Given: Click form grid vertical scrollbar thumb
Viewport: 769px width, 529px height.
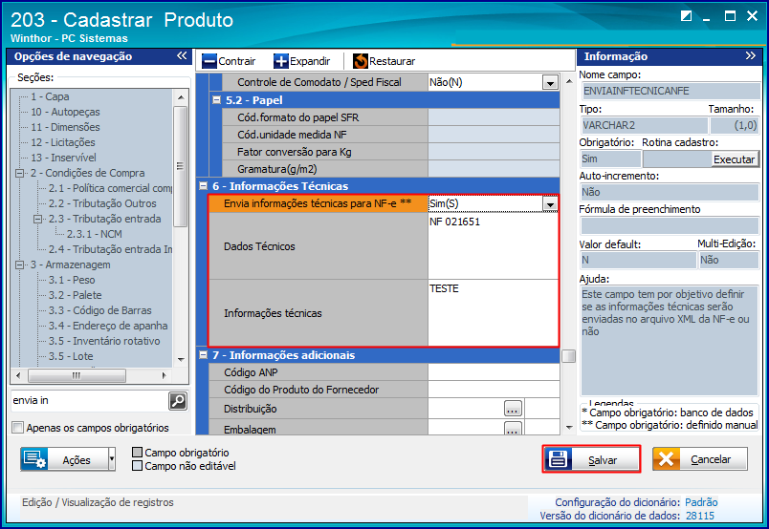Looking at the screenshot, I should [568, 356].
